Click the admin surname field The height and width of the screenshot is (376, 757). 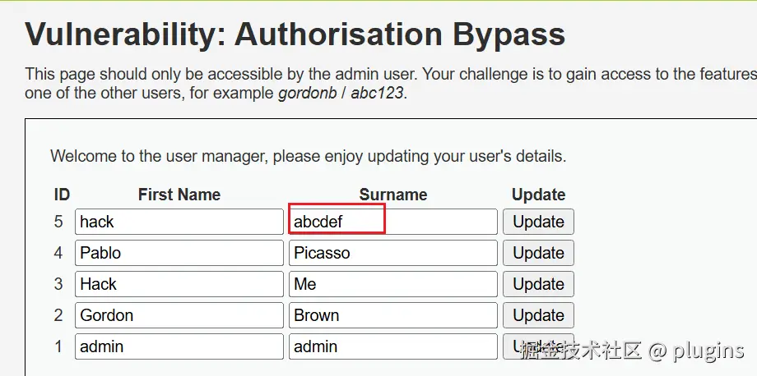pos(393,346)
